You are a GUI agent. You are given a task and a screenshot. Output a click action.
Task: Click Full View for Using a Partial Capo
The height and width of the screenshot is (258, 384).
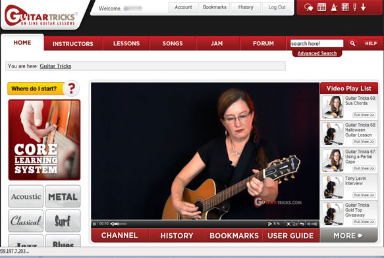coord(364,168)
